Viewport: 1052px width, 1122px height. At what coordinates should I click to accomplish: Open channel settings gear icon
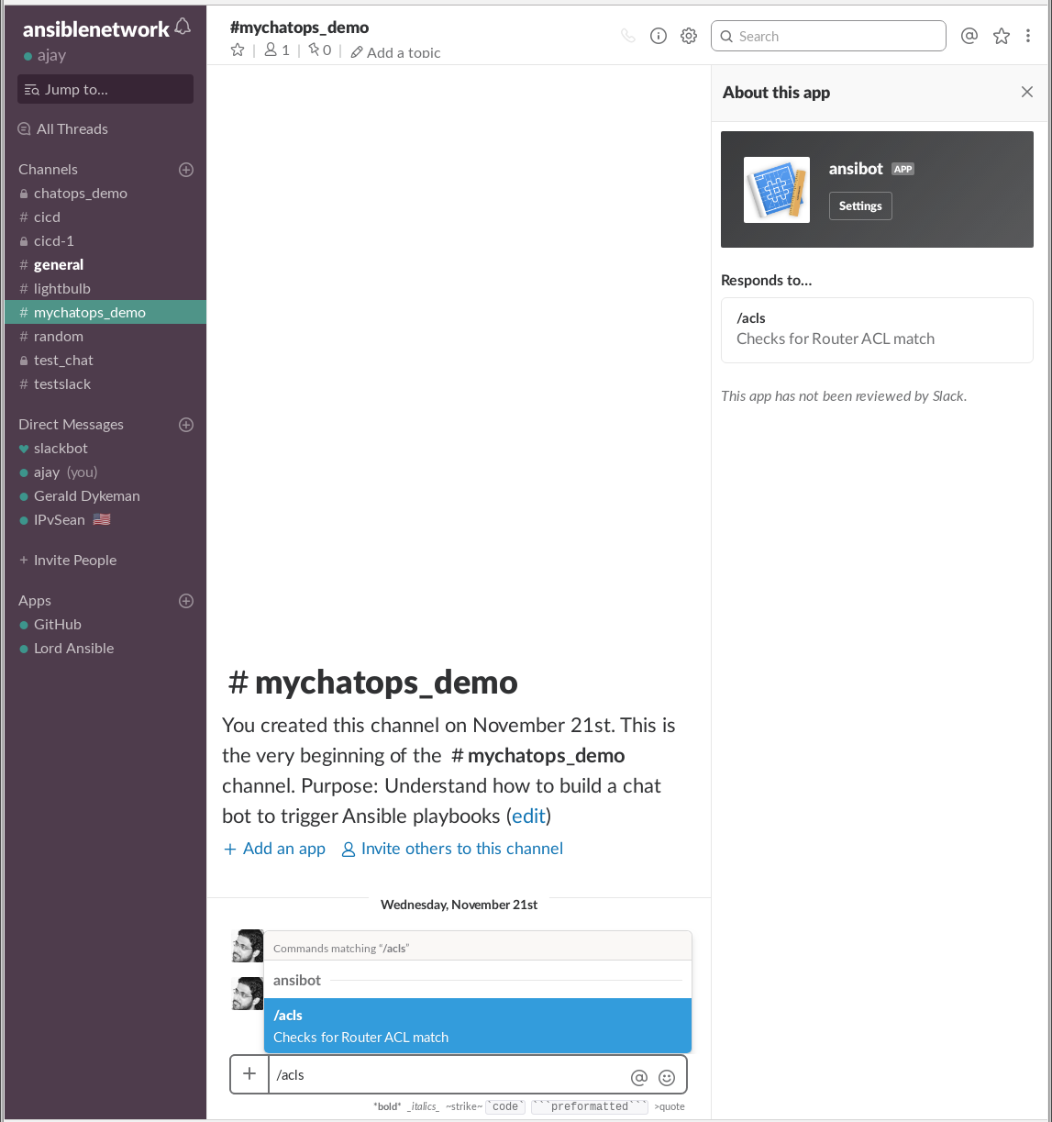[x=689, y=36]
